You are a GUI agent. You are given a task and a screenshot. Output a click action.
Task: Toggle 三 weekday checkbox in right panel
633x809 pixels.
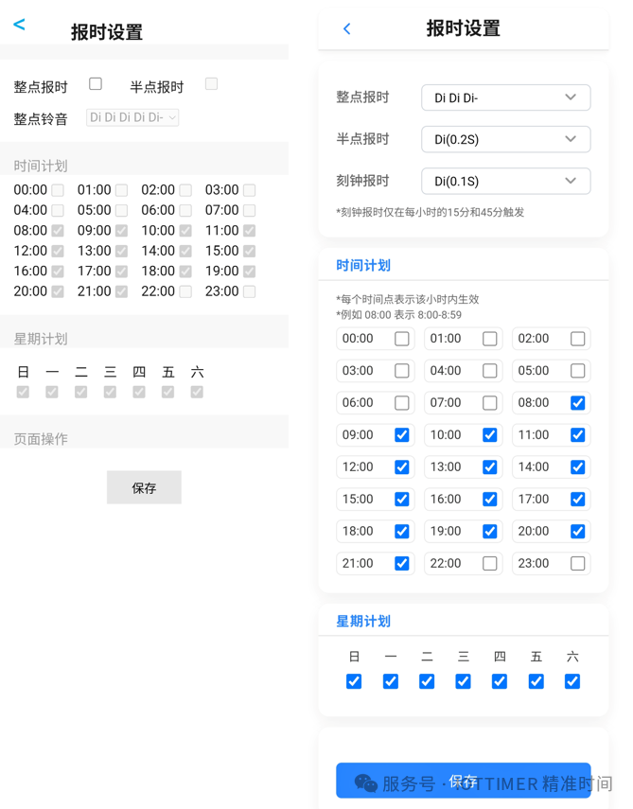click(464, 681)
